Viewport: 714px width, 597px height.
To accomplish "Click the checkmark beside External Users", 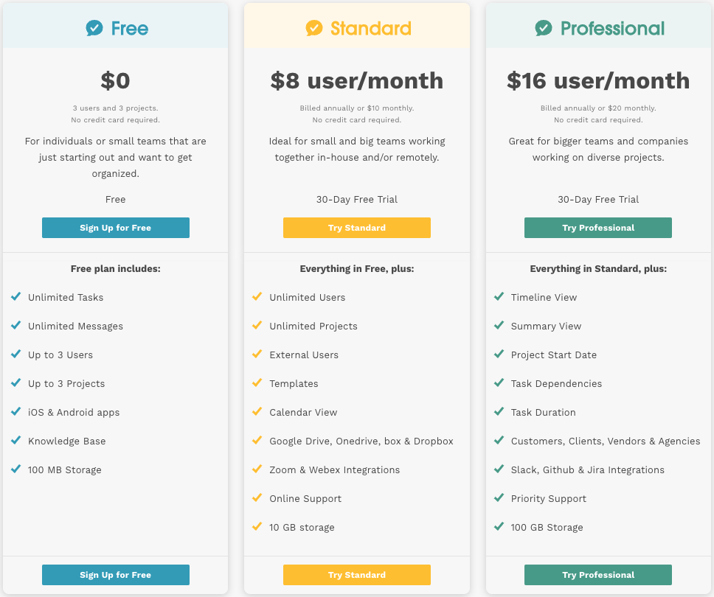I will 257,354.
